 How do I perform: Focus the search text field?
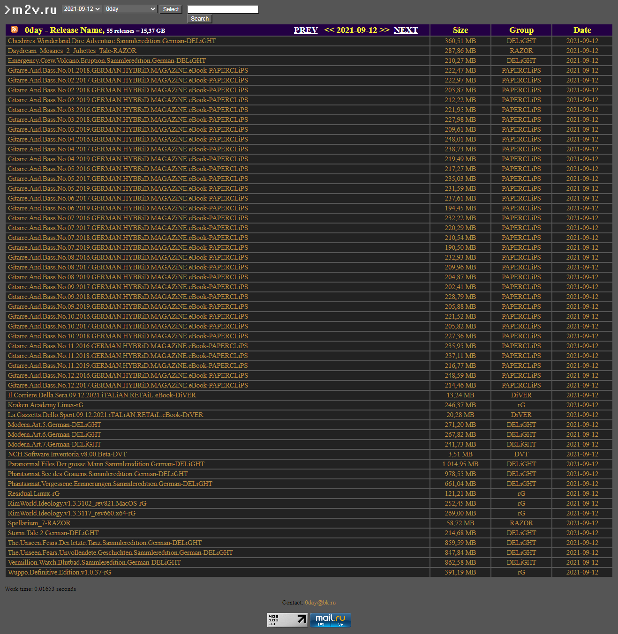tap(223, 9)
